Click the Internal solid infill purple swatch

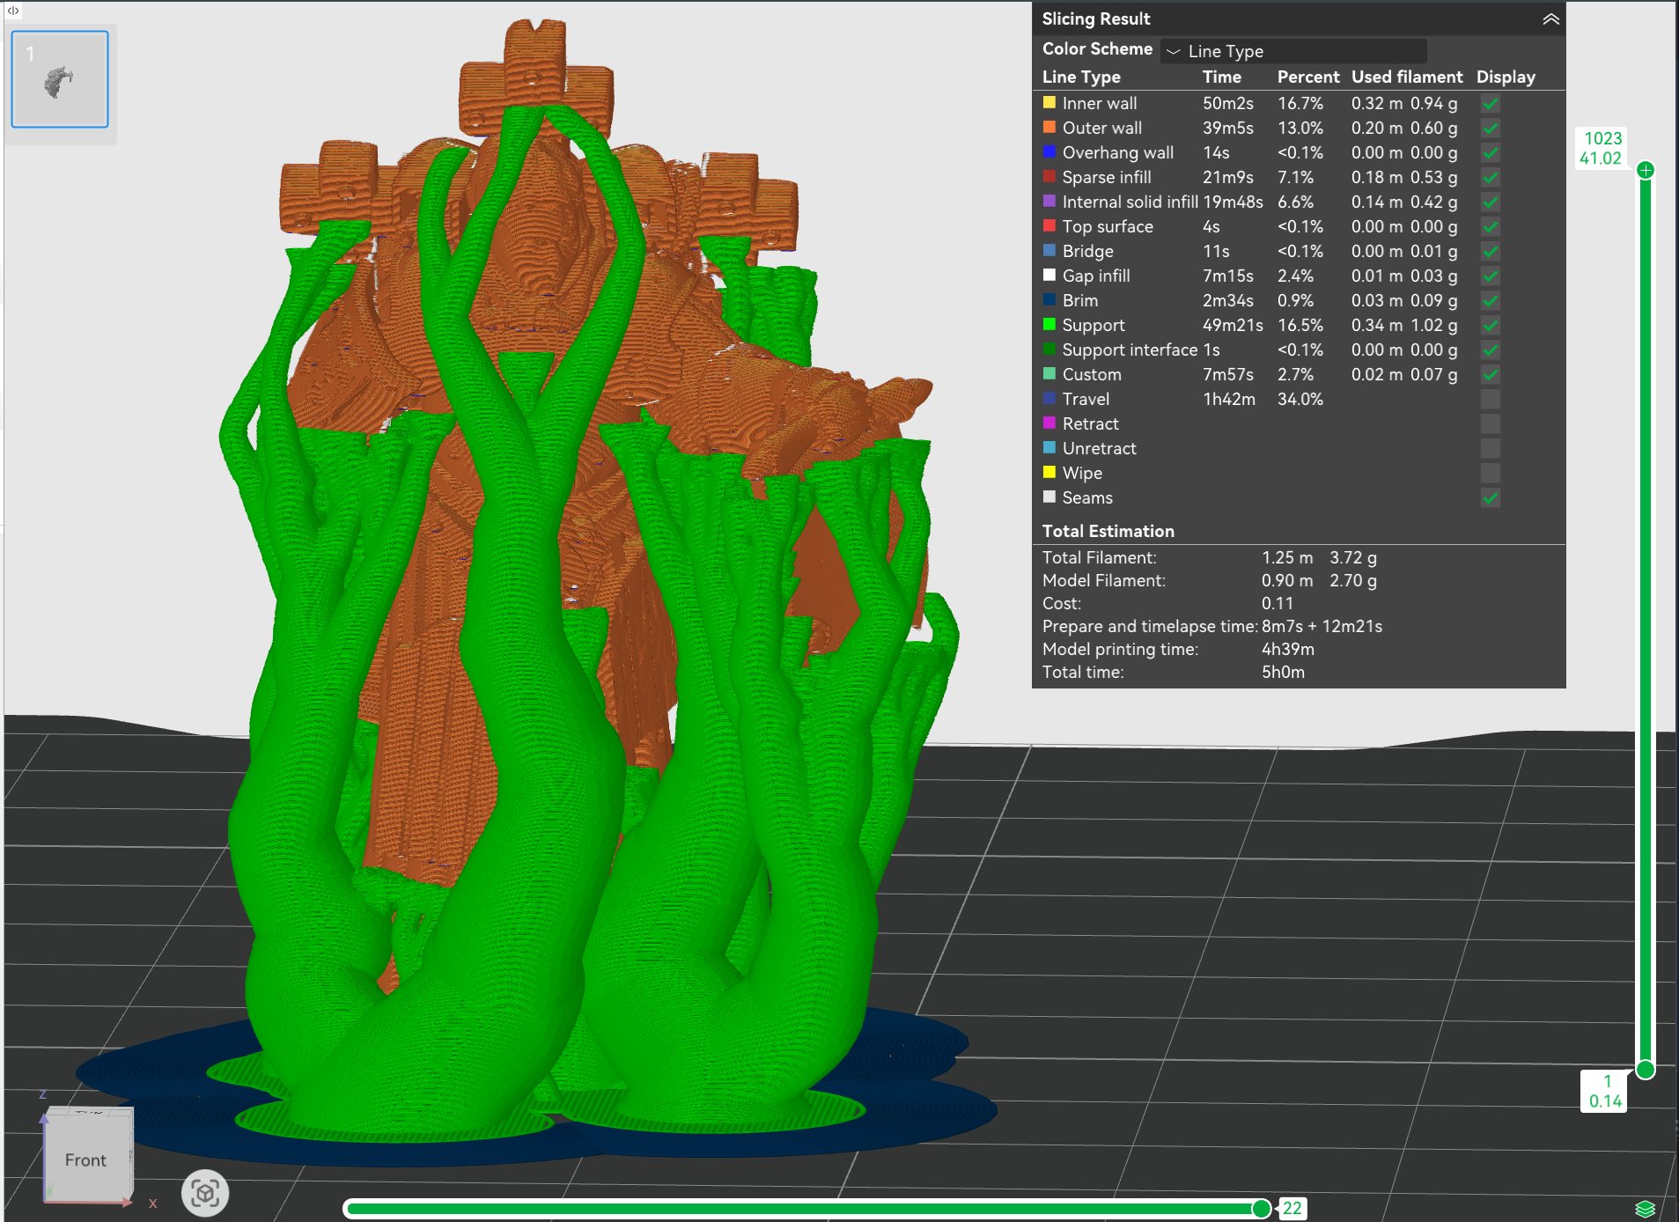pos(1049,202)
